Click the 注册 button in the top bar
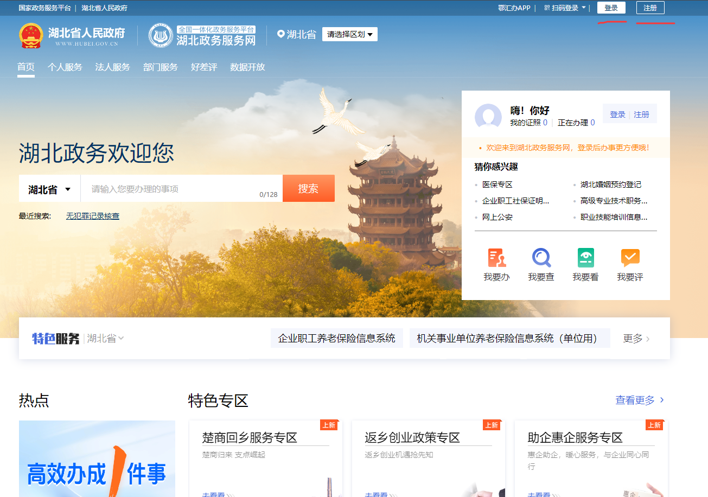Viewport: 708px width, 497px height. (x=650, y=8)
